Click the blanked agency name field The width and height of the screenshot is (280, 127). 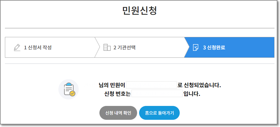[151, 85]
